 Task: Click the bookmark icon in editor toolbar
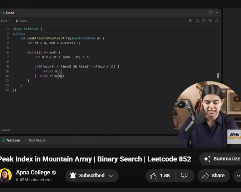197,21
